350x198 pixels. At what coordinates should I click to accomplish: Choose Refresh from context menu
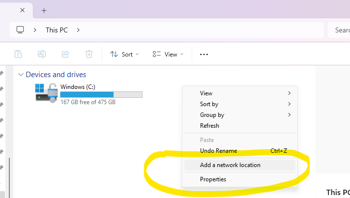click(x=240, y=126)
